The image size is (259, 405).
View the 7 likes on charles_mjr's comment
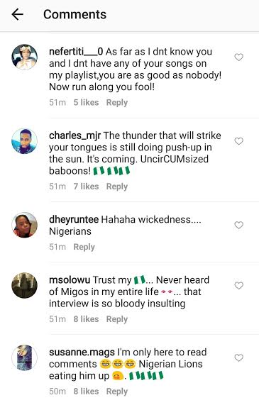[86, 187]
